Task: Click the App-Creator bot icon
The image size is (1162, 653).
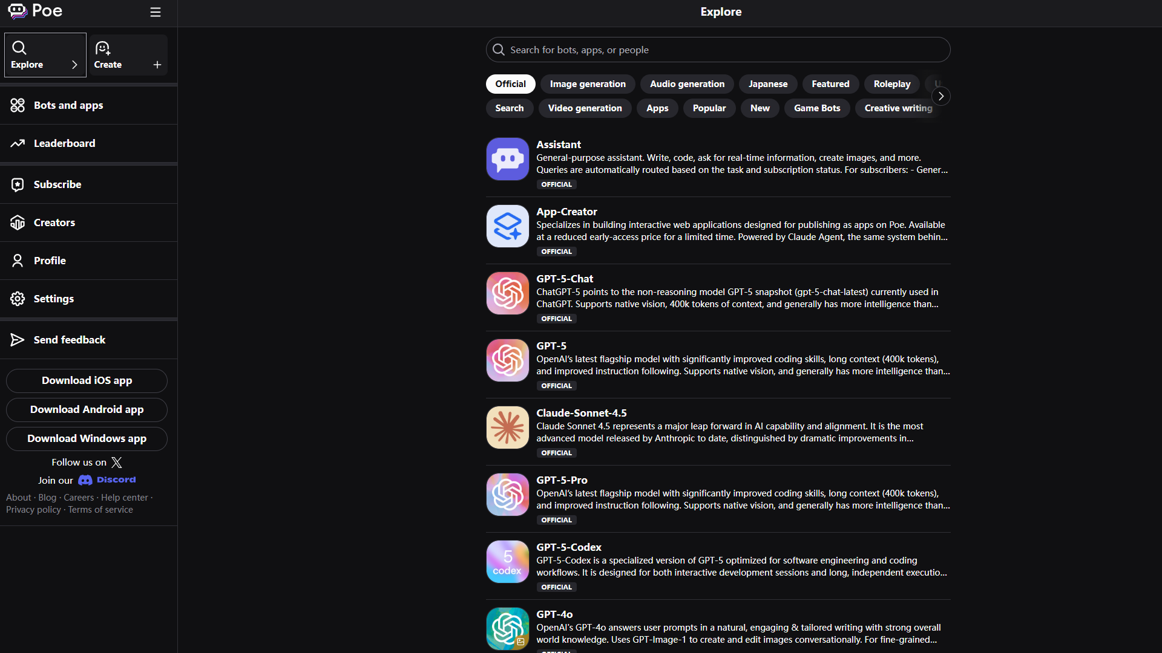Action: coord(507,226)
